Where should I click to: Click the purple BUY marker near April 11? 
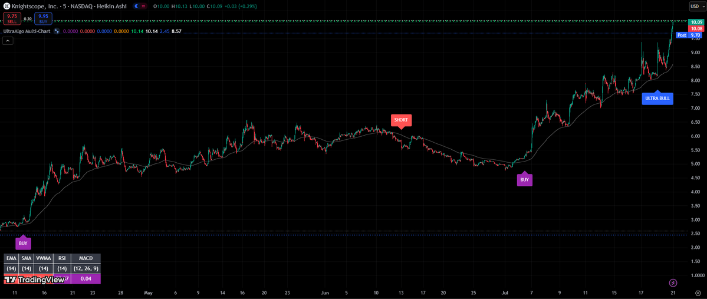coord(23,242)
